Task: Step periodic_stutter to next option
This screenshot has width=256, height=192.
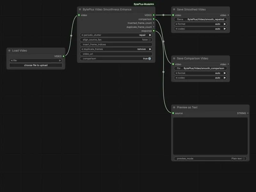Action: click(150, 35)
